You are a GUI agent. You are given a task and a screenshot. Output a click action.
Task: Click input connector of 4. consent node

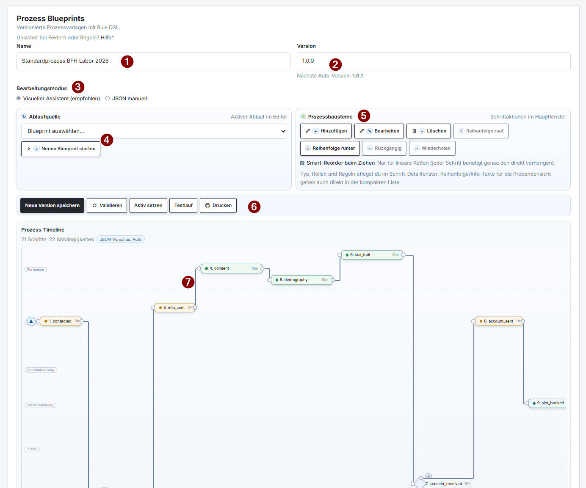199,268
